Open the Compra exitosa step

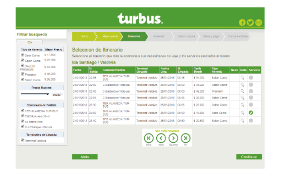[237, 36]
